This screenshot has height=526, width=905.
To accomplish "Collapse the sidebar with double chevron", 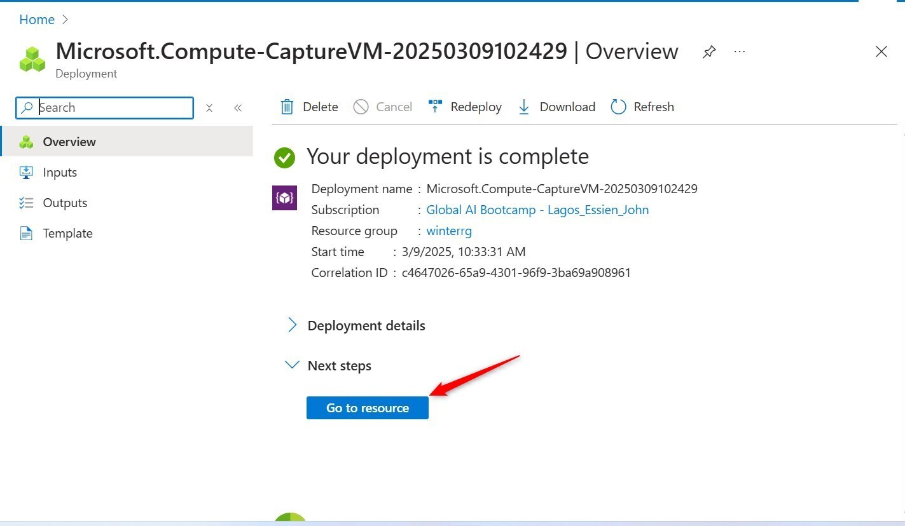I will 238,108.
